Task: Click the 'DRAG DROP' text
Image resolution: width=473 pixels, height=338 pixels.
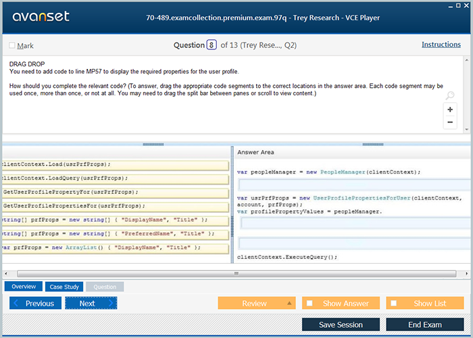Action: pos(27,64)
